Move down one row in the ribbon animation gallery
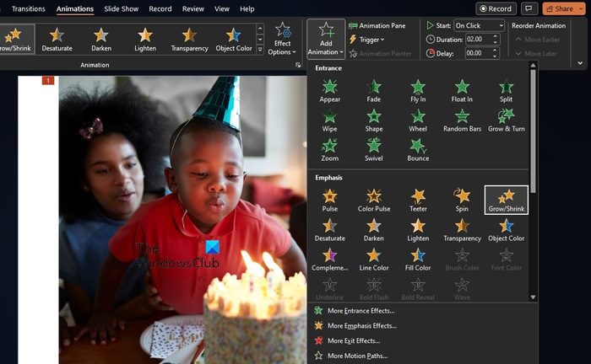Viewport: 591px width, 364px height. pos(260,39)
